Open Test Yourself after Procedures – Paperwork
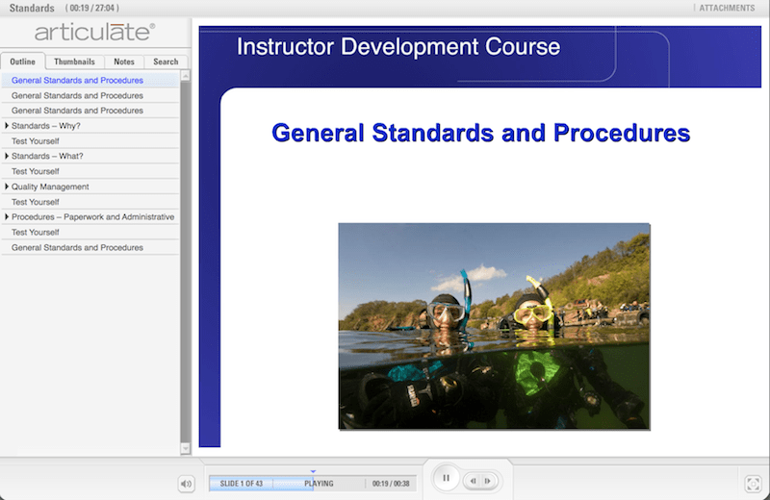770x500 pixels. pyautogui.click(x=90, y=232)
